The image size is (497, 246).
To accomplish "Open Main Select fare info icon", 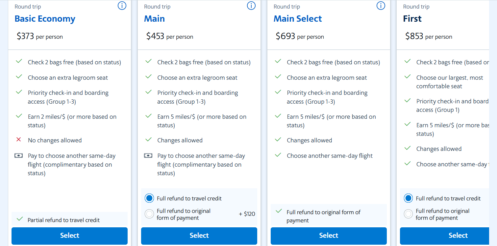I will tap(381, 6).
